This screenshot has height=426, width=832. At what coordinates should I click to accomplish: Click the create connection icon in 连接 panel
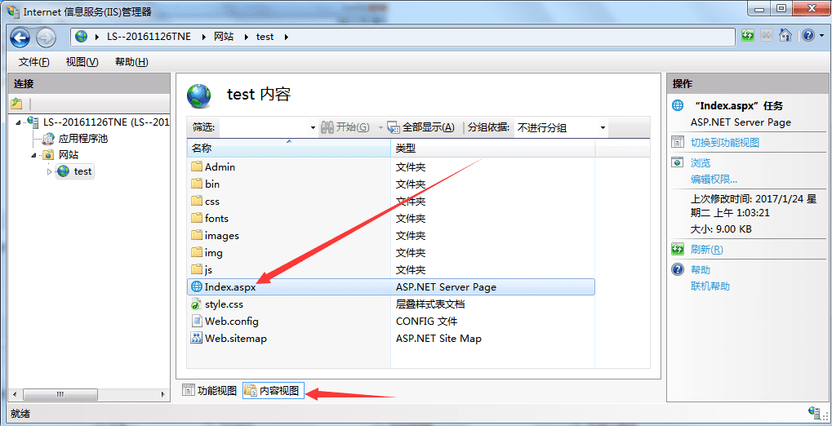coord(16,104)
